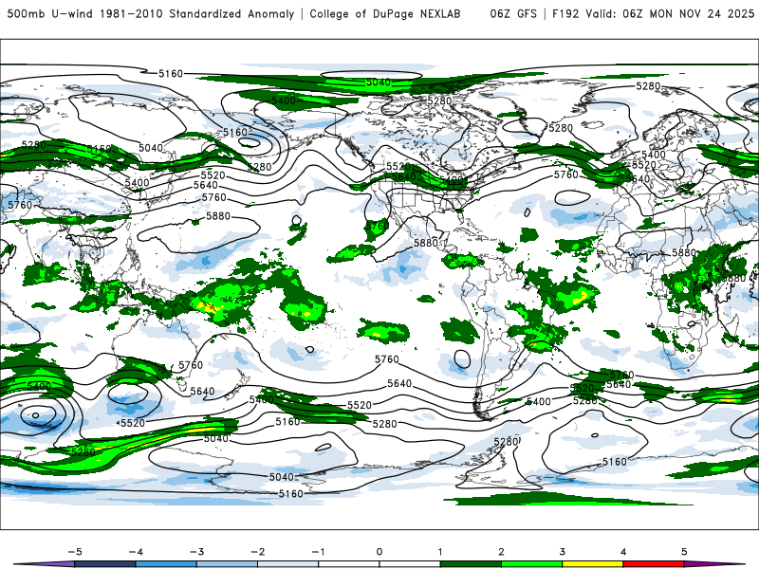Click the 5160 label over the Aleutian low
This screenshot has height=569, width=759.
(235, 132)
